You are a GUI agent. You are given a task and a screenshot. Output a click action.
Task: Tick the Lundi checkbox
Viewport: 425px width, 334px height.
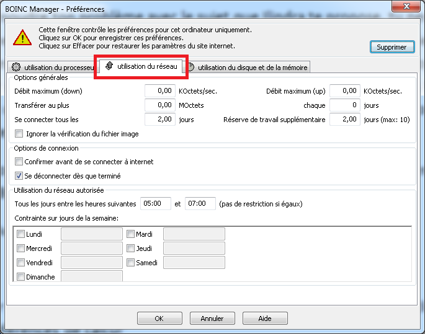(x=20, y=234)
